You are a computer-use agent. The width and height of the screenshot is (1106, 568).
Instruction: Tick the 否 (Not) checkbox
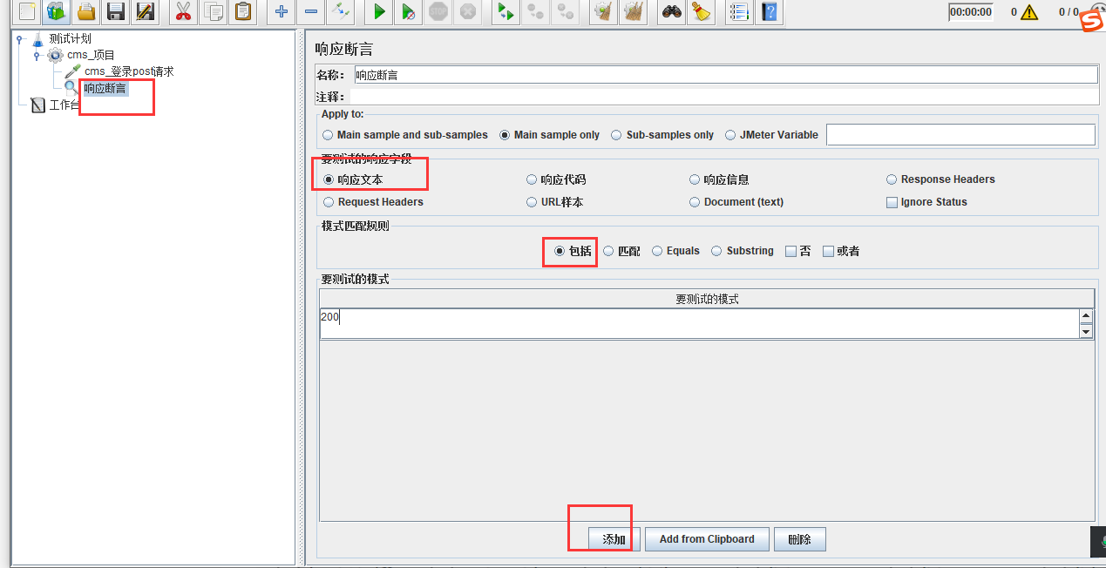pyautogui.click(x=790, y=251)
